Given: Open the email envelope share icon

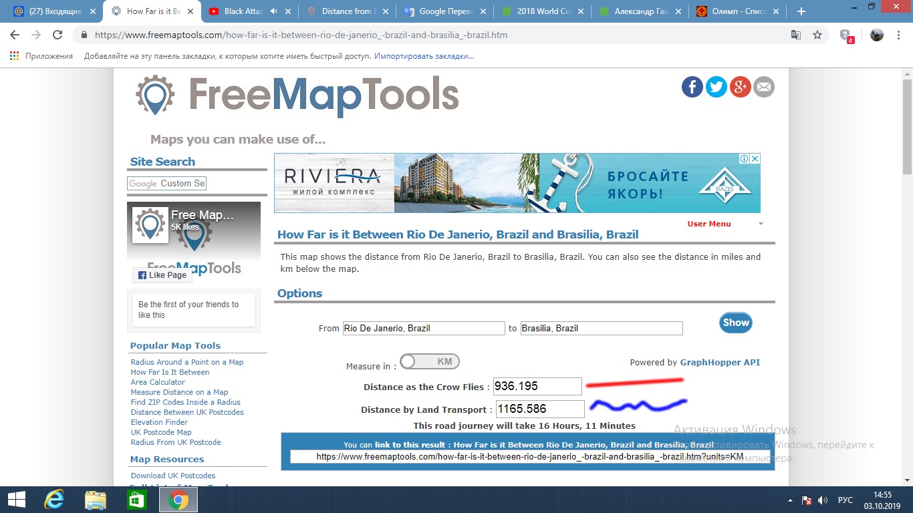Looking at the screenshot, I should point(764,87).
